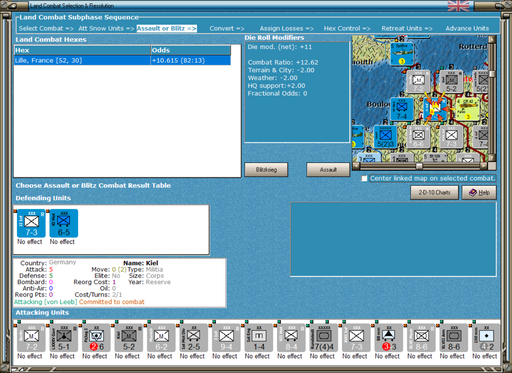512x373 pixels.
Task: Select the PzJag I 2-6 attacking unit
Action: [x=96, y=338]
